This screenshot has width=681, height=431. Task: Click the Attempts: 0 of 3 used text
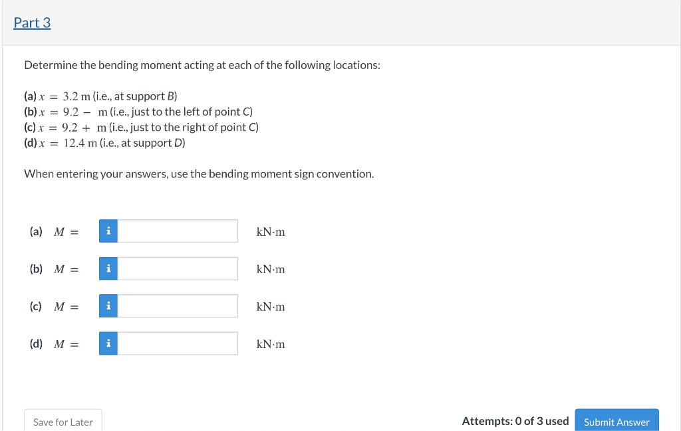pyautogui.click(x=515, y=421)
